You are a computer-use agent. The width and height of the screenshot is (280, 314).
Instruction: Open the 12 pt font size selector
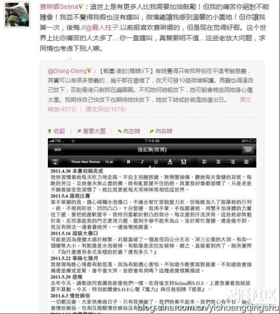(x=109, y=162)
